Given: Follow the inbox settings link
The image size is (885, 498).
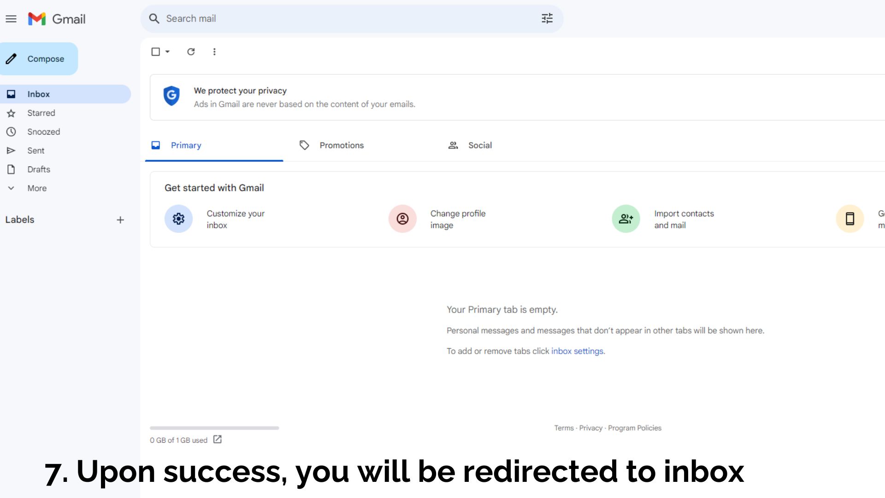Looking at the screenshot, I should (577, 351).
